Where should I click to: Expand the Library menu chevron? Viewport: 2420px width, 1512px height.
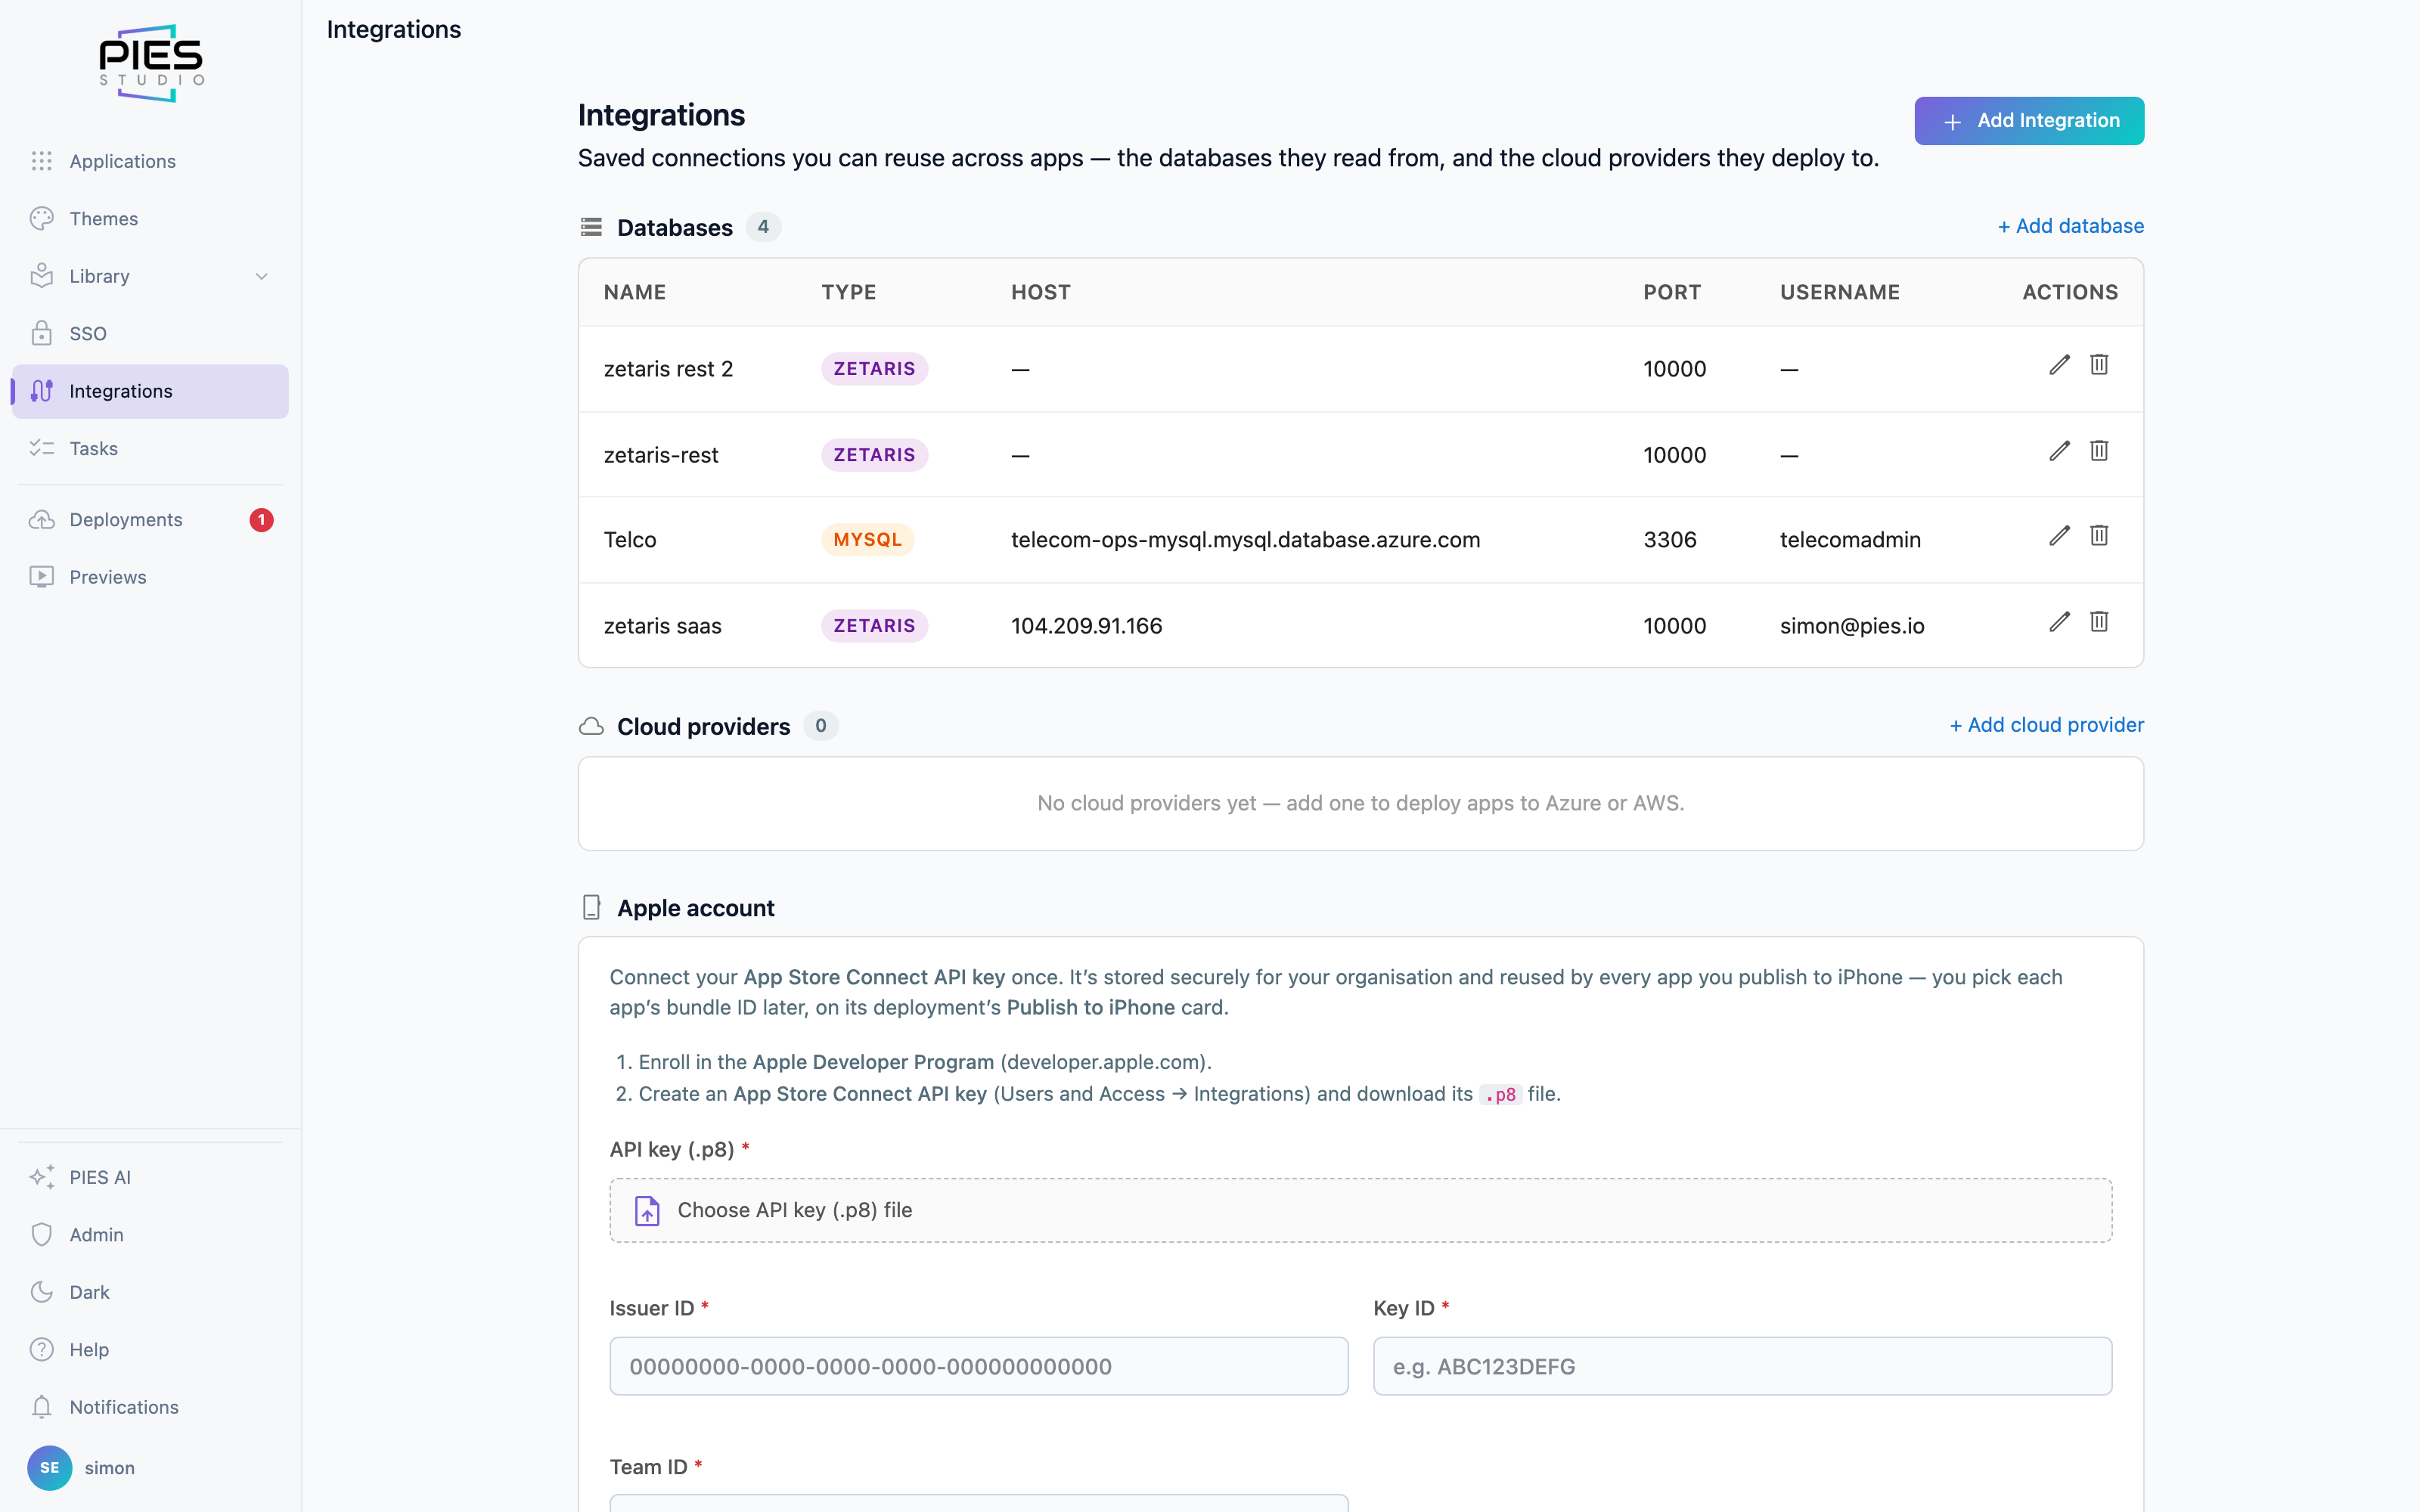[x=262, y=277]
